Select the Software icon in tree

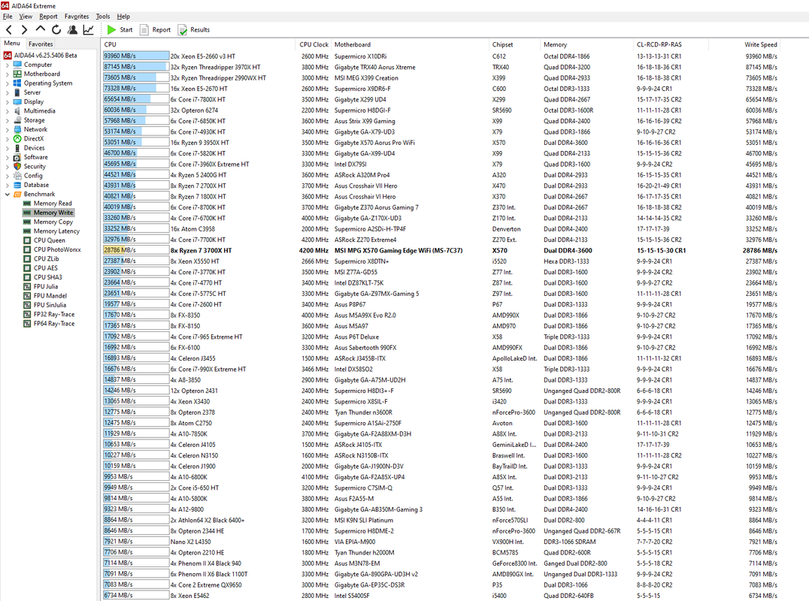coord(17,157)
